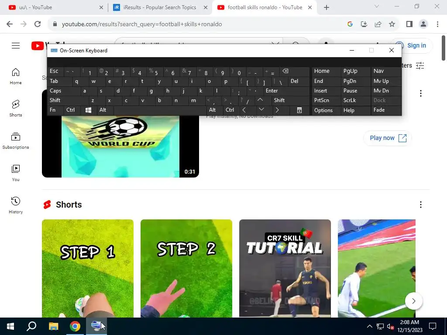The image size is (447, 335).
Task: Click Play now button
Action: pyautogui.click(x=388, y=138)
